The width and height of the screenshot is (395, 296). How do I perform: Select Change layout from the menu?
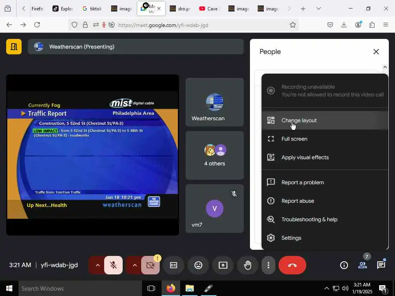pos(325,120)
